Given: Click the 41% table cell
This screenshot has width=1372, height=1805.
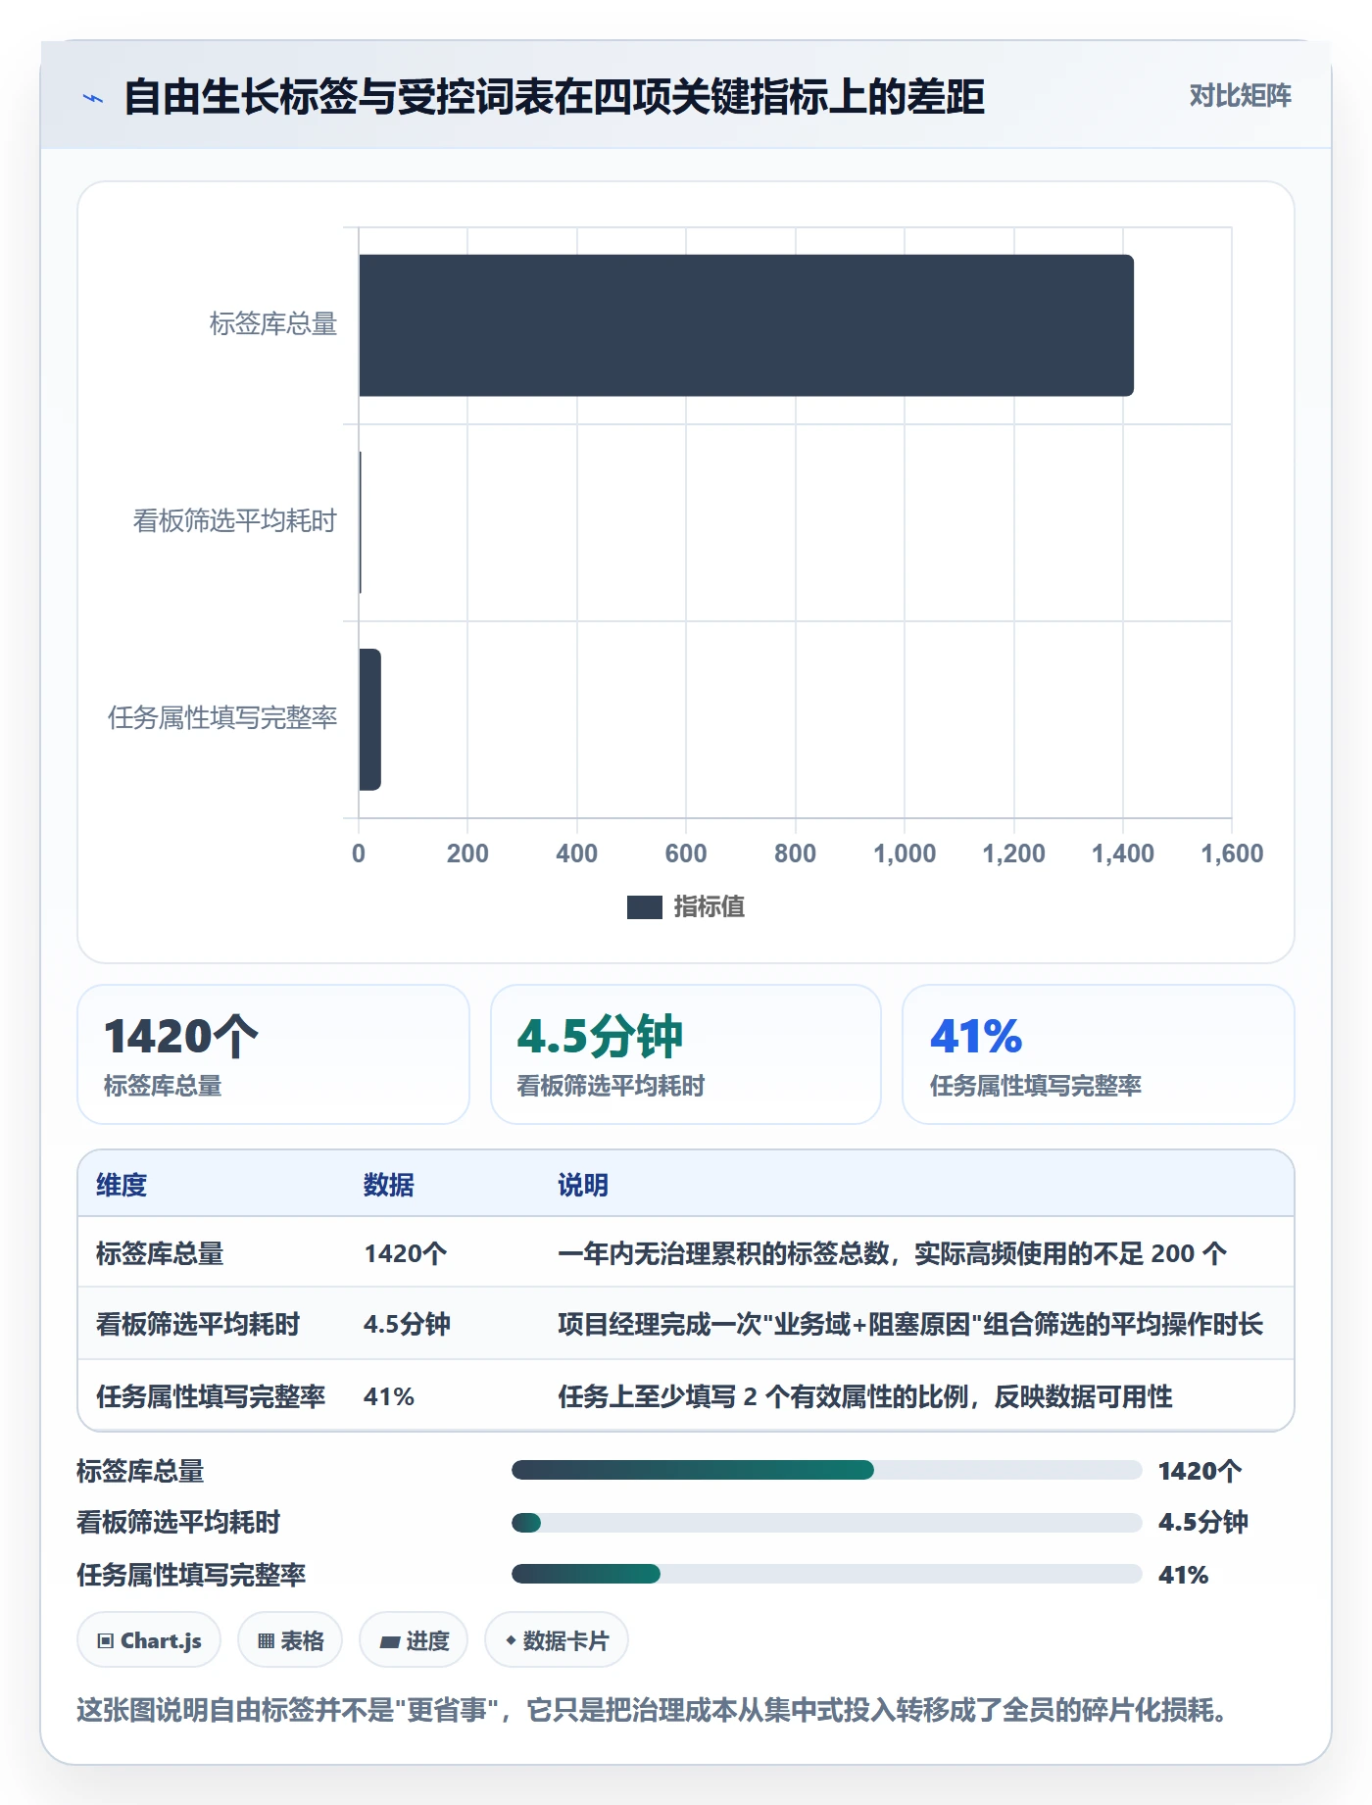Looking at the screenshot, I should click(x=389, y=1396).
